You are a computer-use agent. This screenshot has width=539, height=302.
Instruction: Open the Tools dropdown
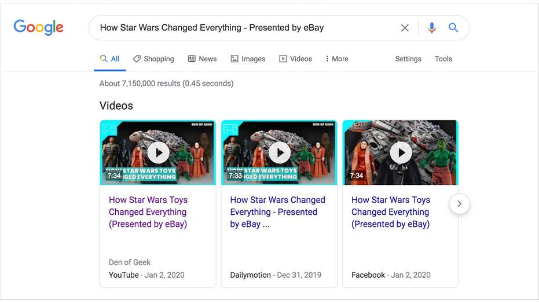point(443,59)
